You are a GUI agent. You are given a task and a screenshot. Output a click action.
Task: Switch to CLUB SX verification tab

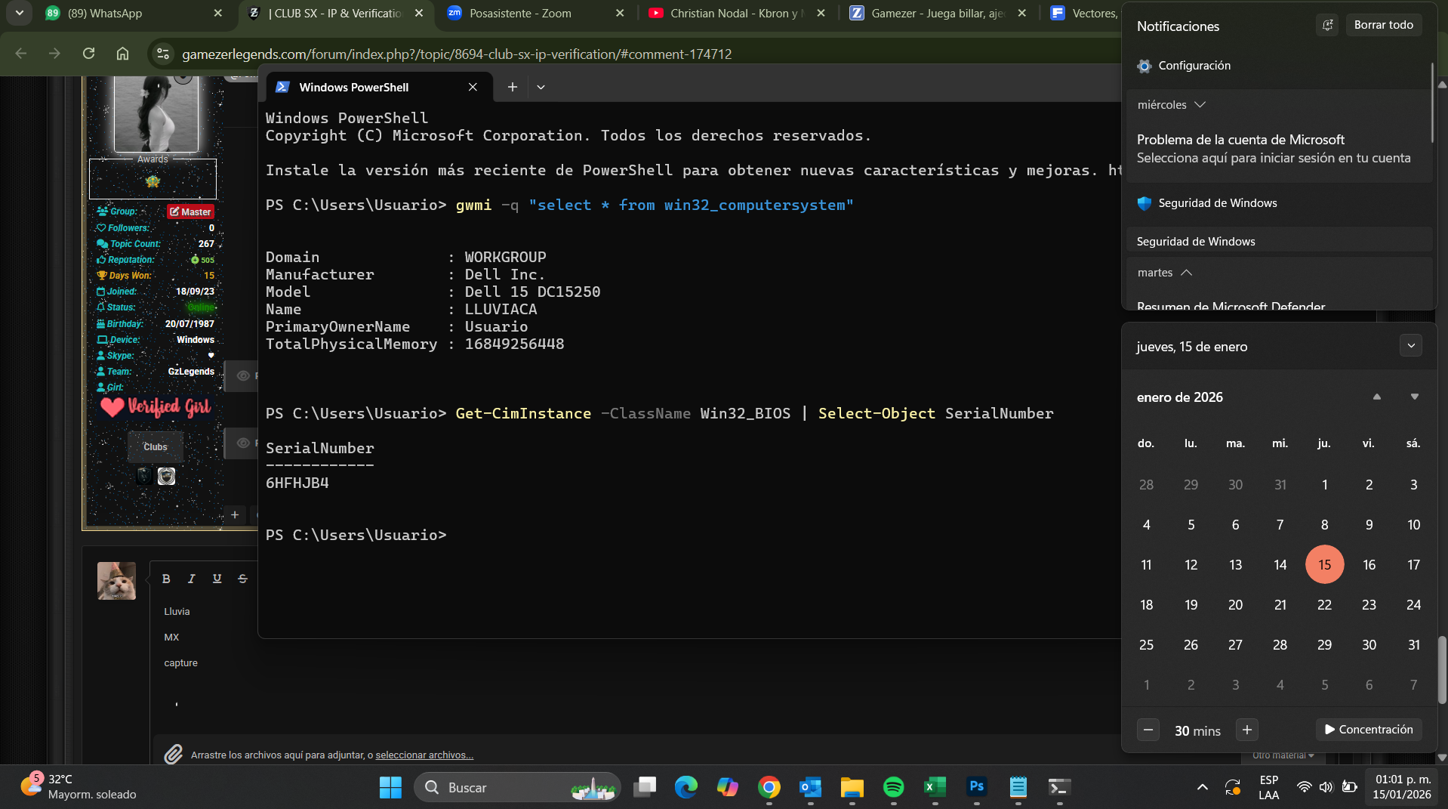coord(336,14)
